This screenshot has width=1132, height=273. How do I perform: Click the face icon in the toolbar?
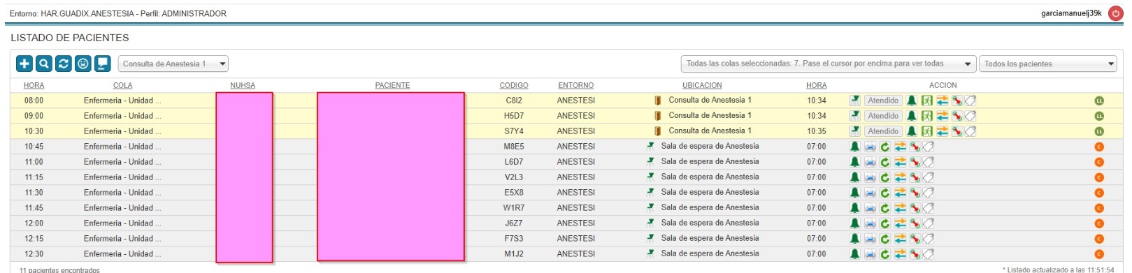pos(83,64)
